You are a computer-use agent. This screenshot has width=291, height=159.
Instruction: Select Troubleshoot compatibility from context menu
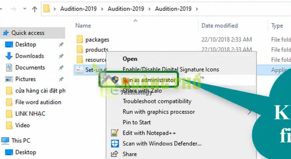(157, 101)
